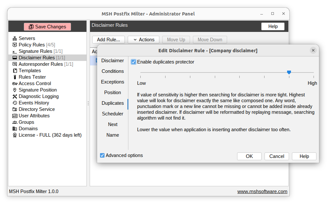Click the Signature Rules icon

point(14,52)
